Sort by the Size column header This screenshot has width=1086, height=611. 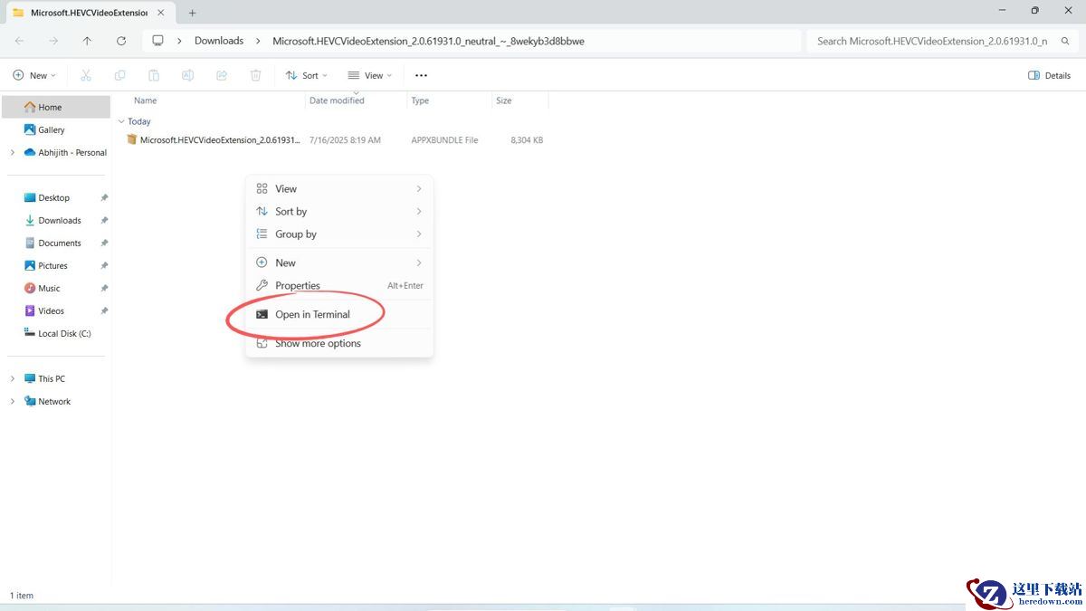503,100
